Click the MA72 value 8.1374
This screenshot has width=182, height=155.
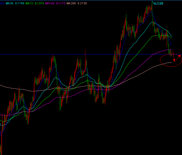pyautogui.click(x=39, y=3)
